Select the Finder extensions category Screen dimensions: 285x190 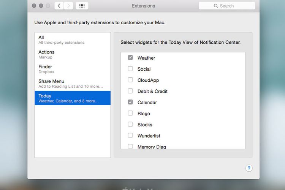pyautogui.click(x=73, y=69)
